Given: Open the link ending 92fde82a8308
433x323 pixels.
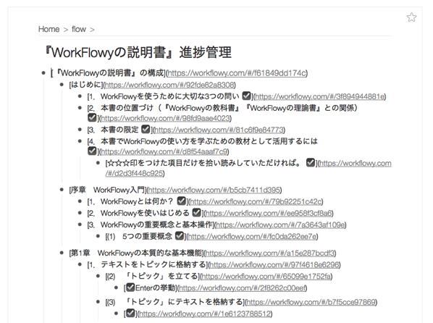Looking at the screenshot, I should [x=169, y=85].
